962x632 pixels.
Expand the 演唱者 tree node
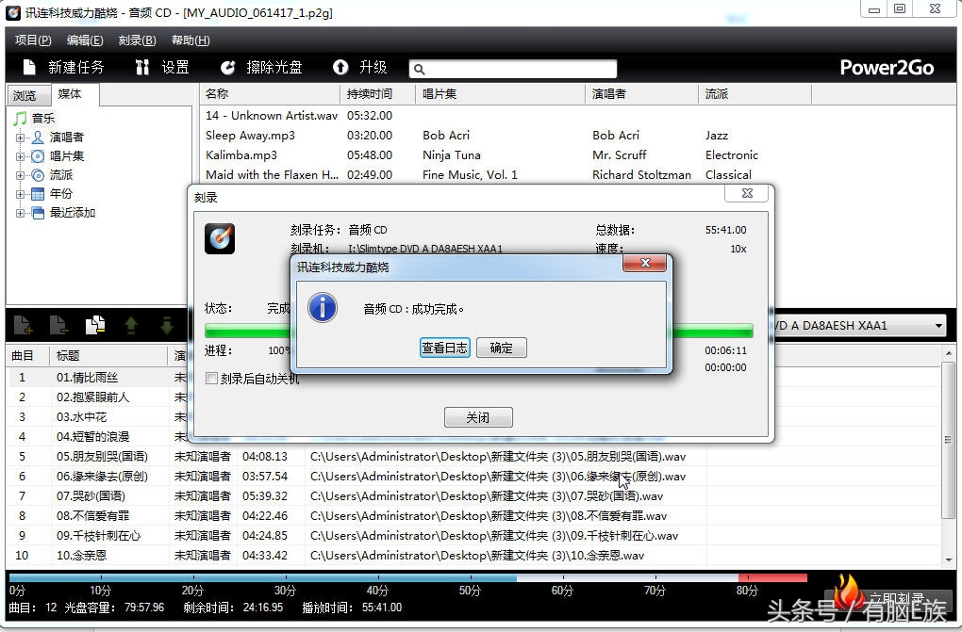tap(21, 137)
